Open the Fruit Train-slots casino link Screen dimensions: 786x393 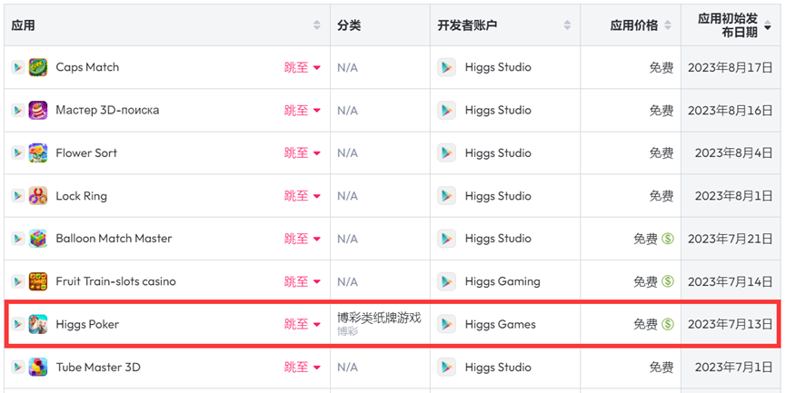coord(115,282)
